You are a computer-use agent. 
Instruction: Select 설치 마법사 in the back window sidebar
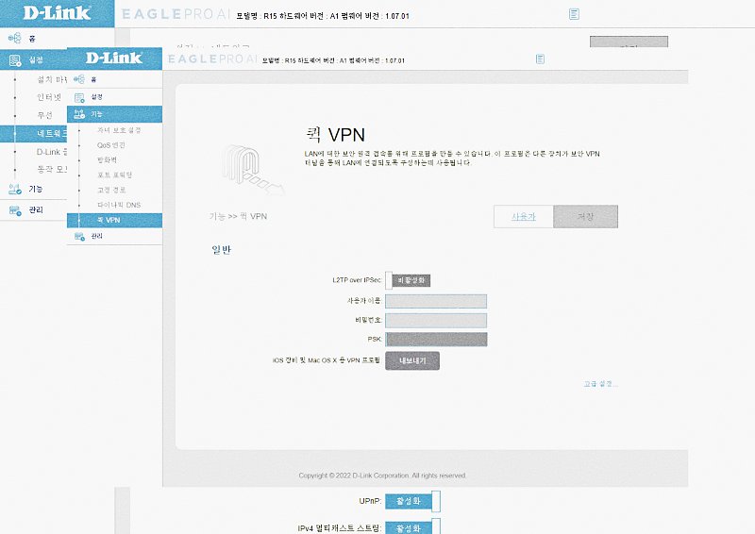(x=52, y=79)
